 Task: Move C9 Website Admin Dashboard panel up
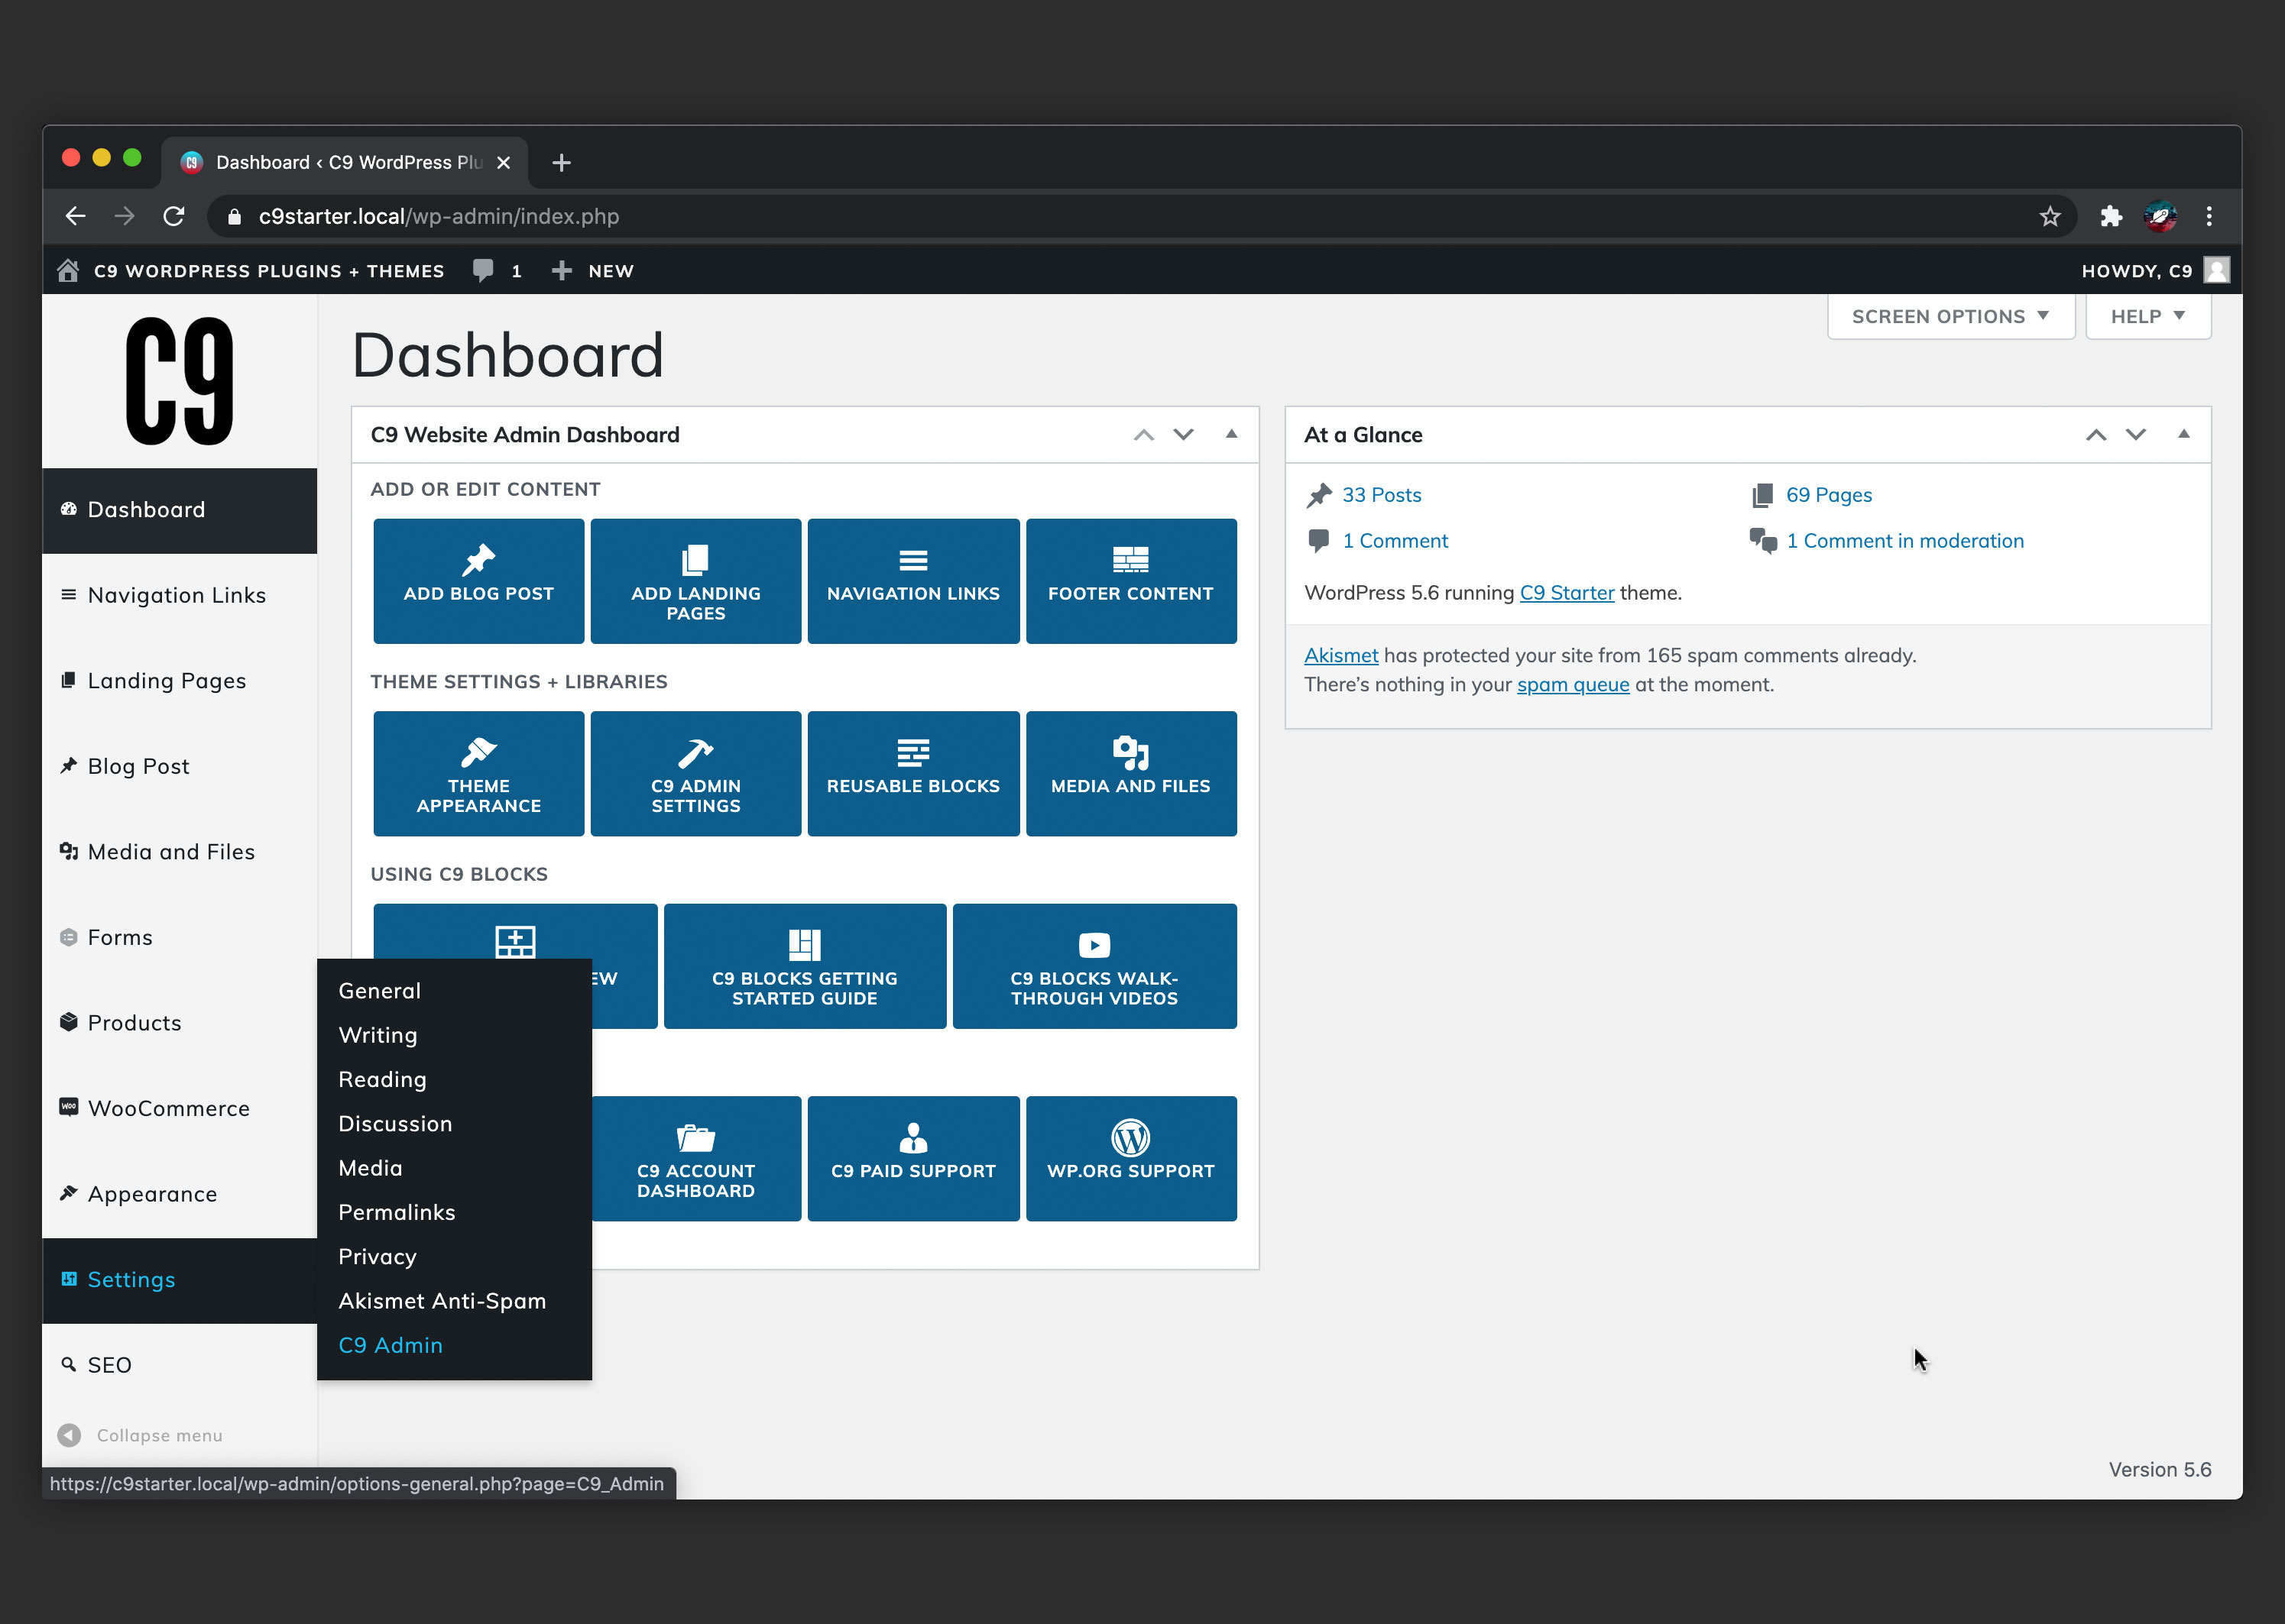1143,435
